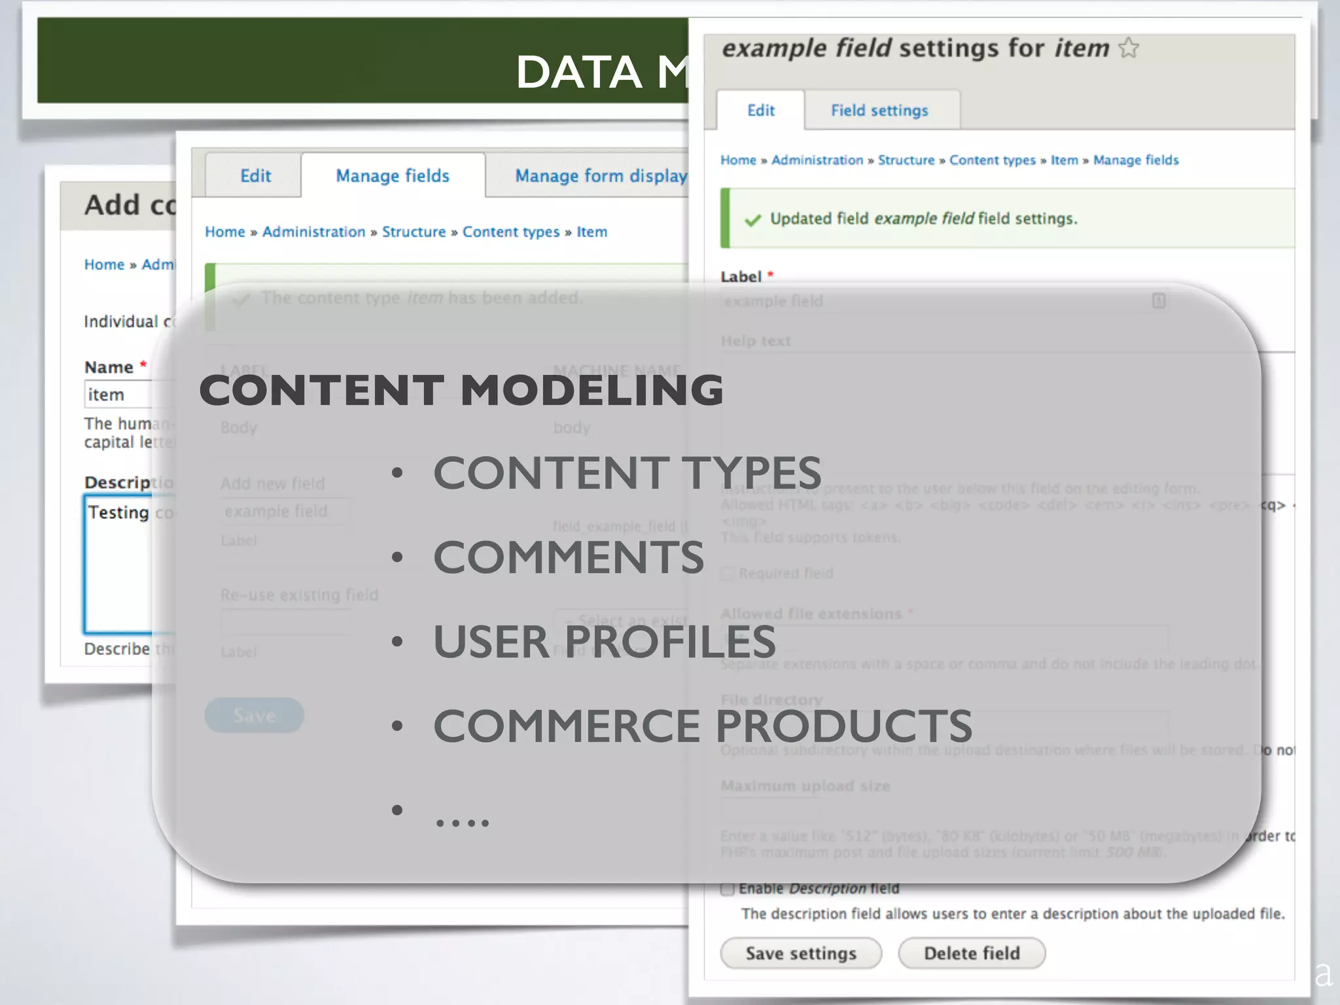Click the File directory input field
The height and width of the screenshot is (1005, 1340).
(945, 724)
